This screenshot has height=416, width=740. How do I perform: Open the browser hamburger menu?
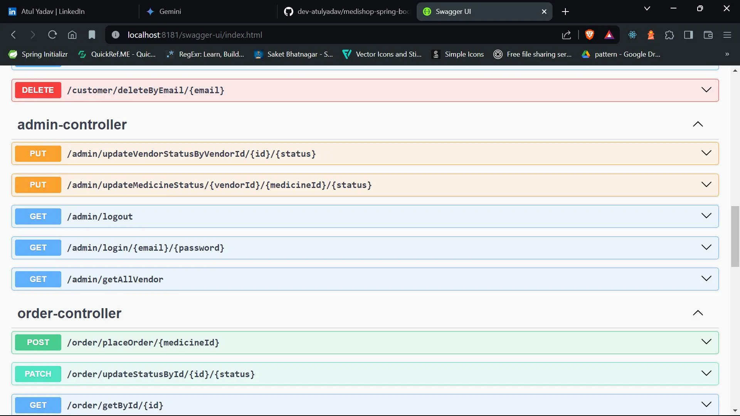pos(727,35)
